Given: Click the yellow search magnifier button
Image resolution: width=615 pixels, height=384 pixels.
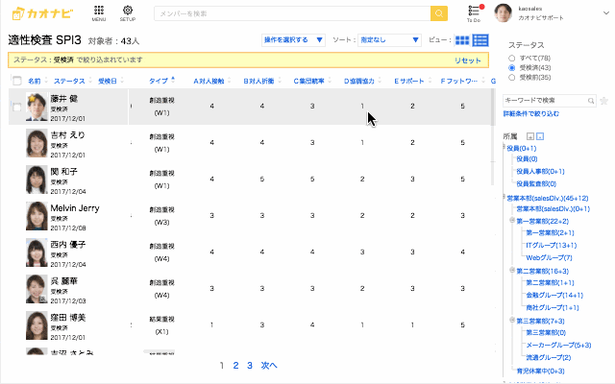Looking at the screenshot, I should pos(439,13).
